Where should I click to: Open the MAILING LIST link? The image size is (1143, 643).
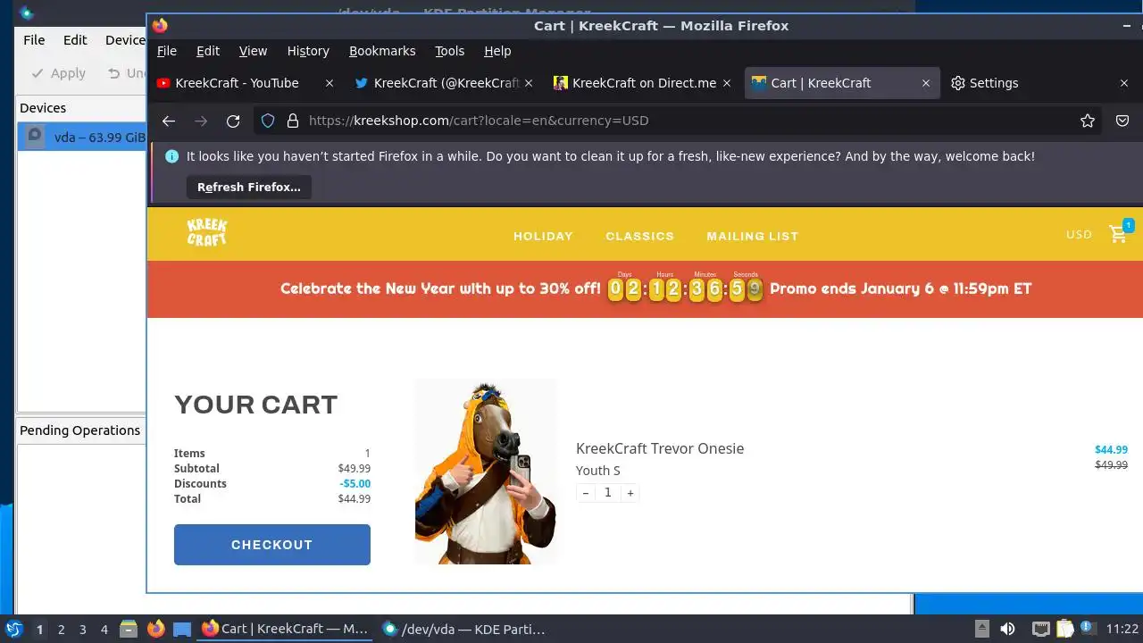tap(753, 236)
